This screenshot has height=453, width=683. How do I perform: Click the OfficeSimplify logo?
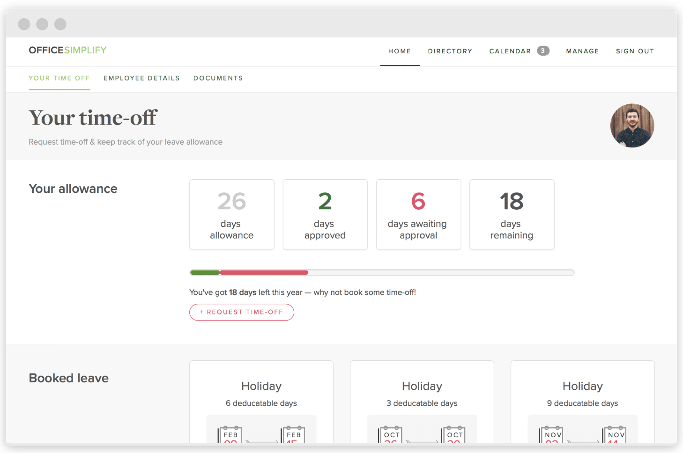pos(67,50)
